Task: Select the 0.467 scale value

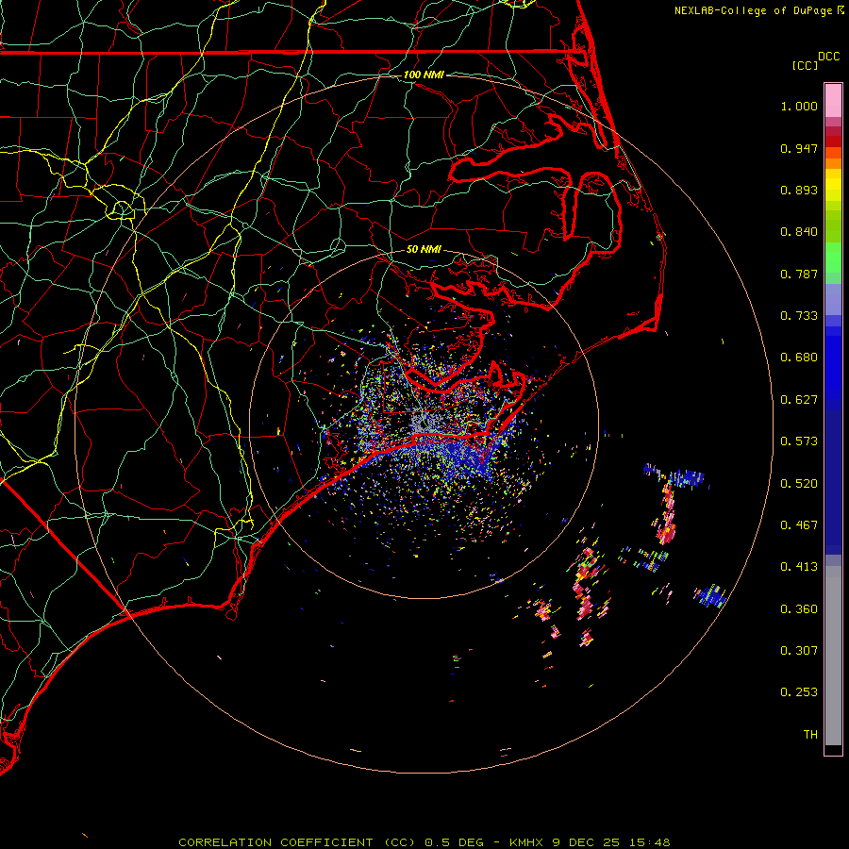Action: click(x=799, y=525)
